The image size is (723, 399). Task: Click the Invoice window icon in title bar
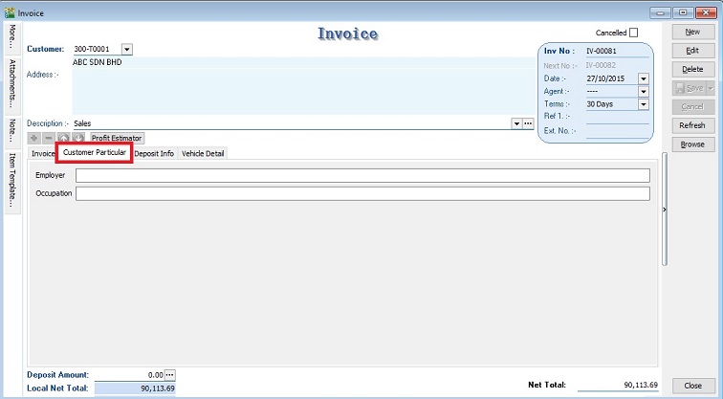coord(10,13)
